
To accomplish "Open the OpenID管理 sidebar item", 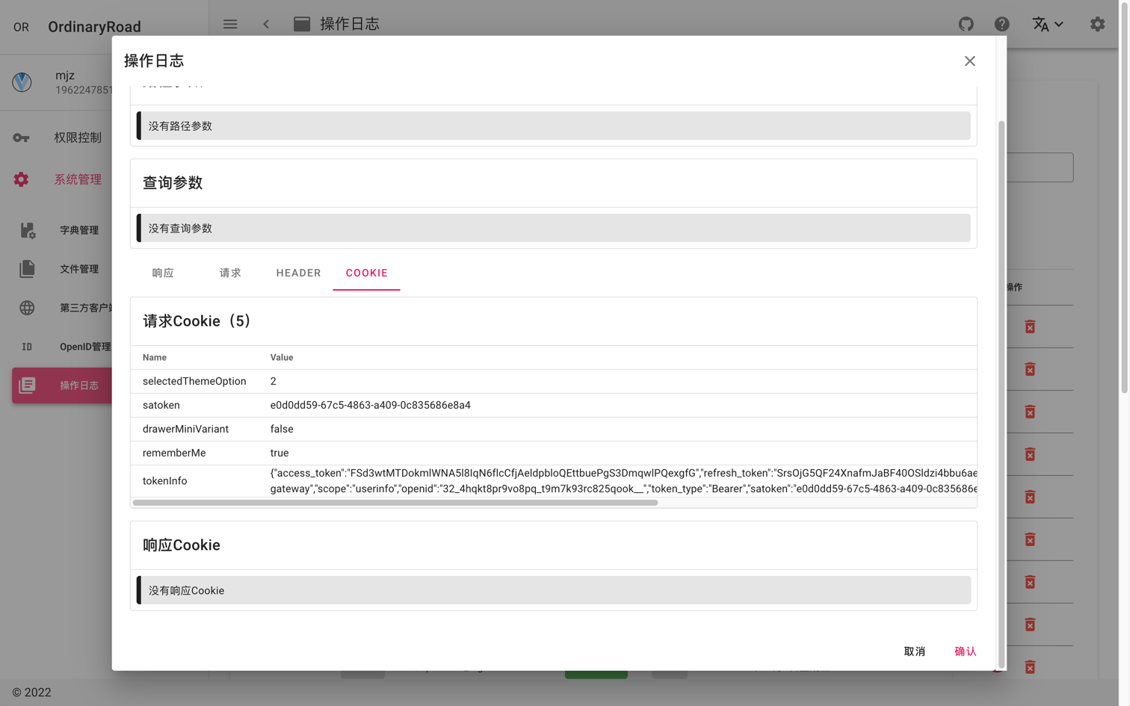I will coord(84,347).
